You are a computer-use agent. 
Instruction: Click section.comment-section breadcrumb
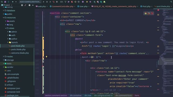[x=56, y=95]
